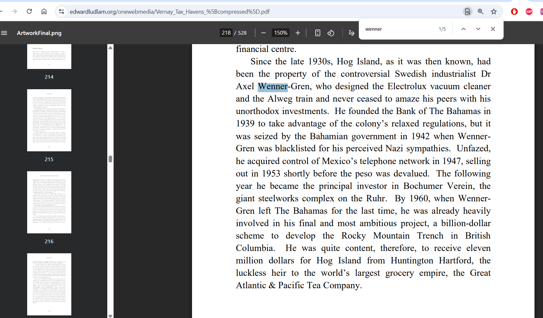This screenshot has height=318, width=543.
Task: Click the ArtworkFinal.png document title
Action: pos(39,33)
